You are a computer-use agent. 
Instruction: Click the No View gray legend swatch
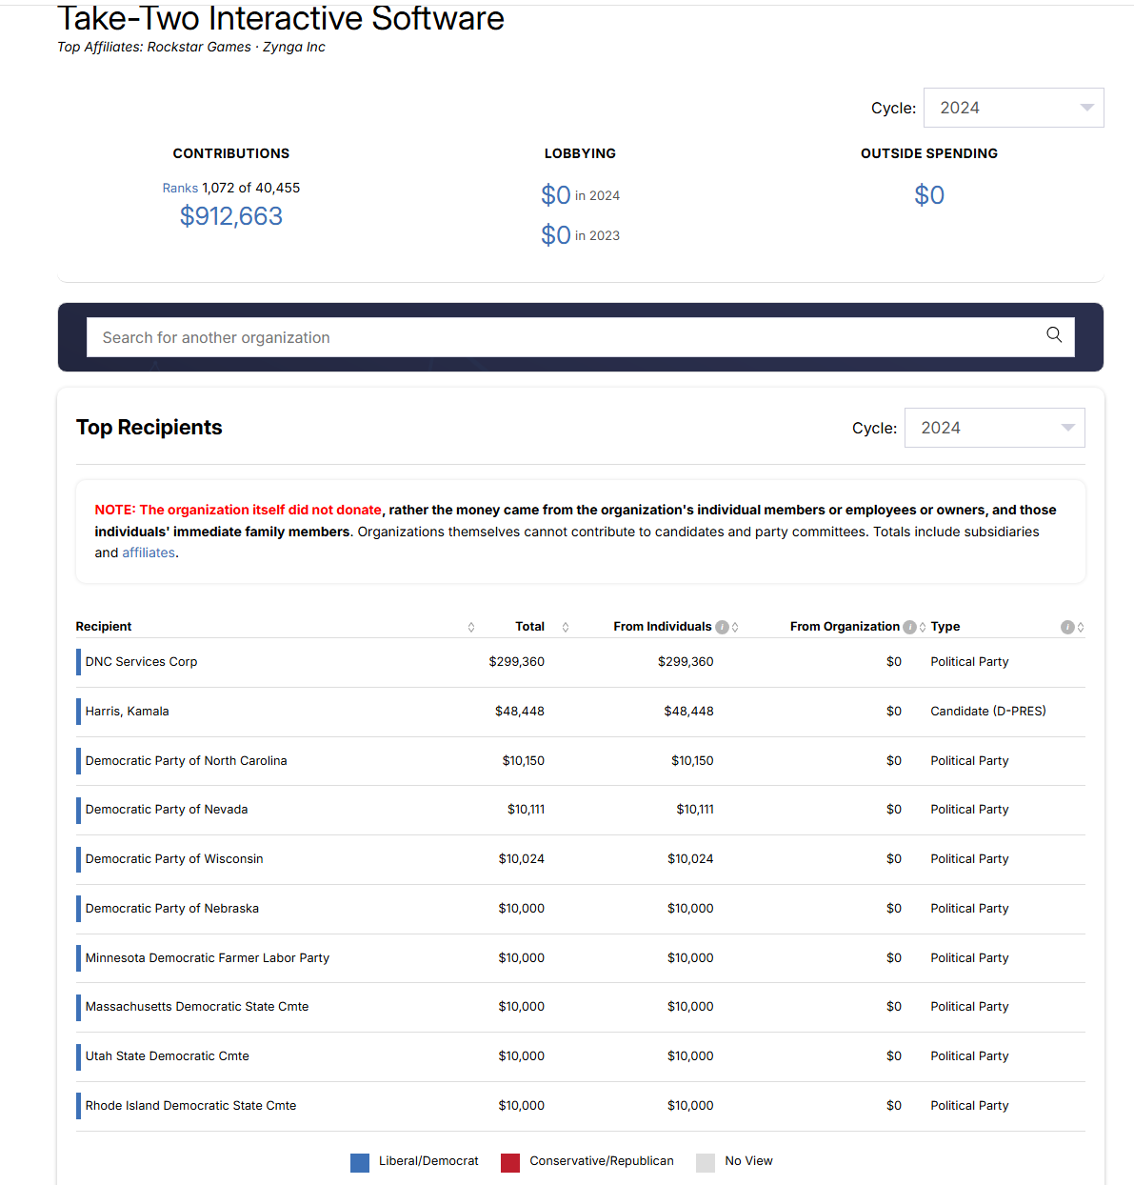pyautogui.click(x=706, y=1162)
